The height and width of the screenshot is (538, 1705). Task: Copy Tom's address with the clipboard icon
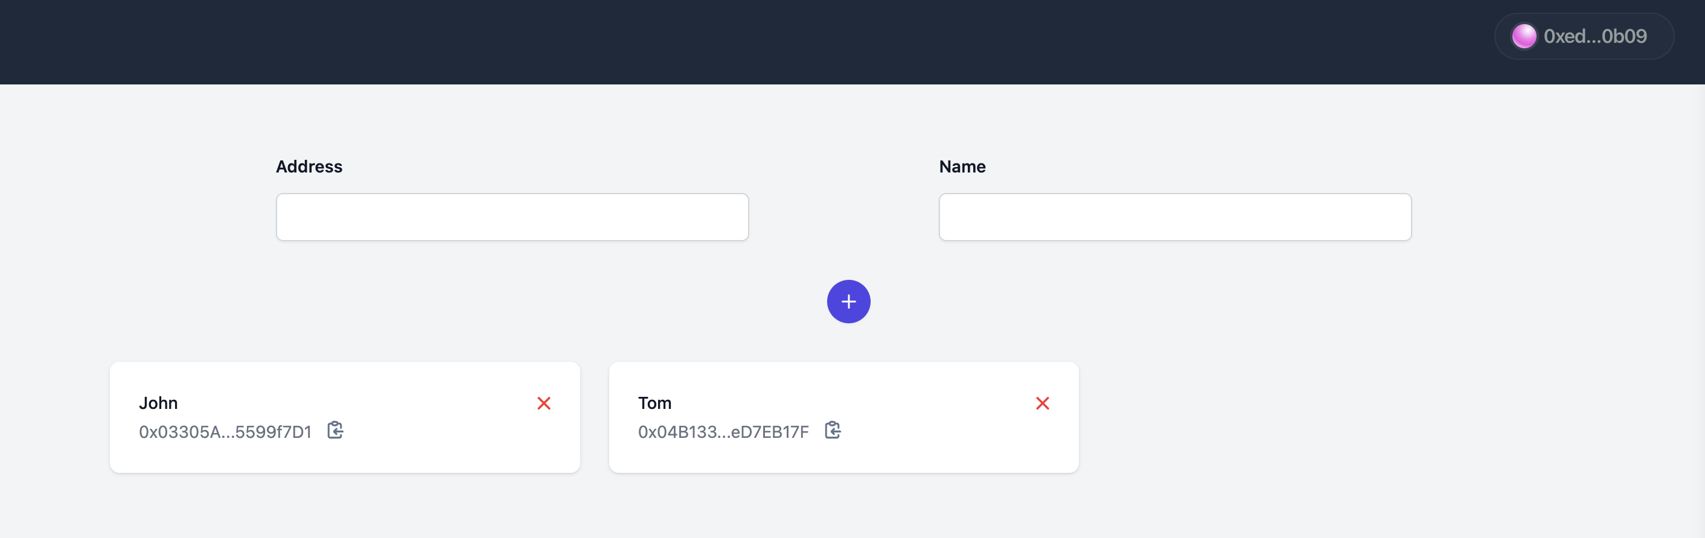coord(833,430)
